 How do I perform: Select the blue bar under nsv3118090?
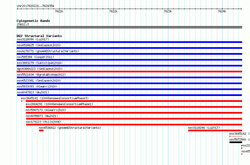pos(129,42)
